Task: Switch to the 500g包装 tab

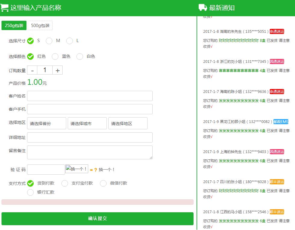Action: [x=40, y=25]
